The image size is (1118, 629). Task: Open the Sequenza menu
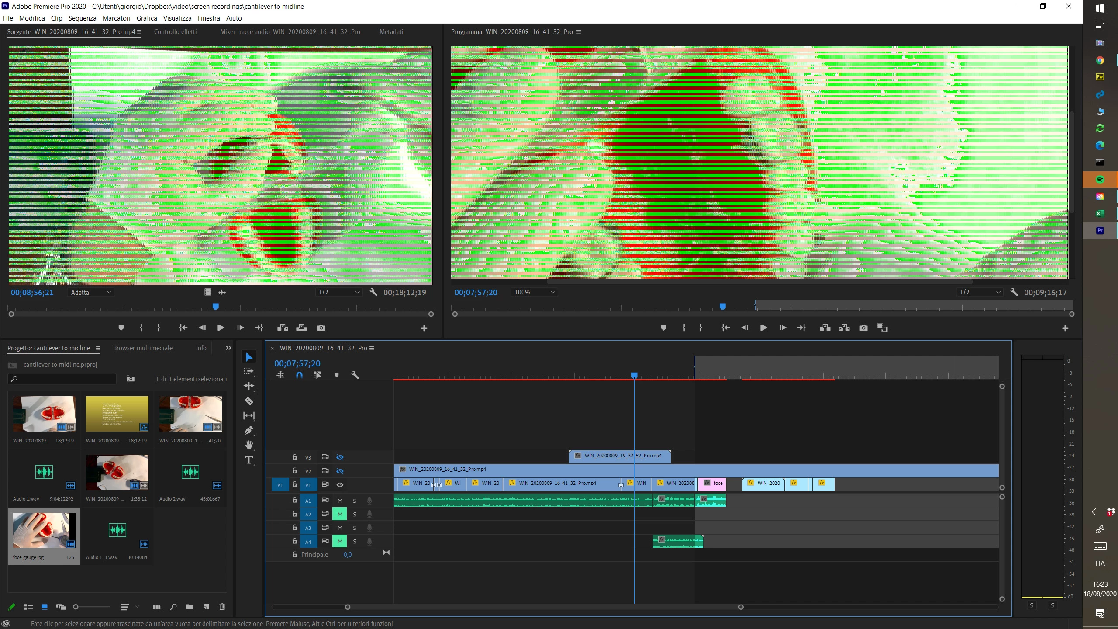(82, 18)
